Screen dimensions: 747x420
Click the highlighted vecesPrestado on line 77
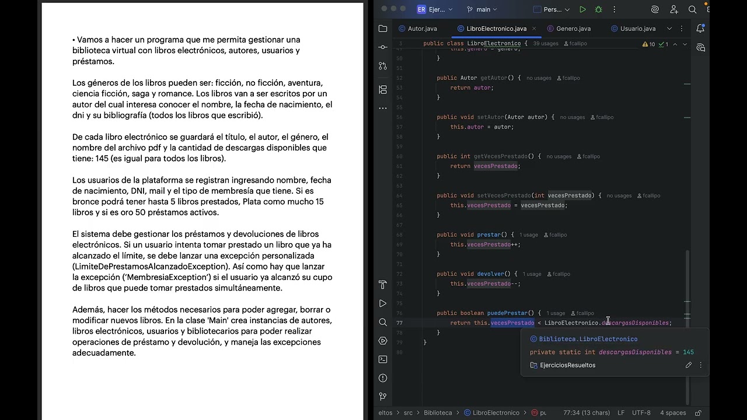(x=512, y=323)
